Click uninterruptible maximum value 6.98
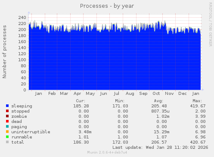The width and height of the screenshot is (214, 157). pyautogui.click(x=200, y=132)
